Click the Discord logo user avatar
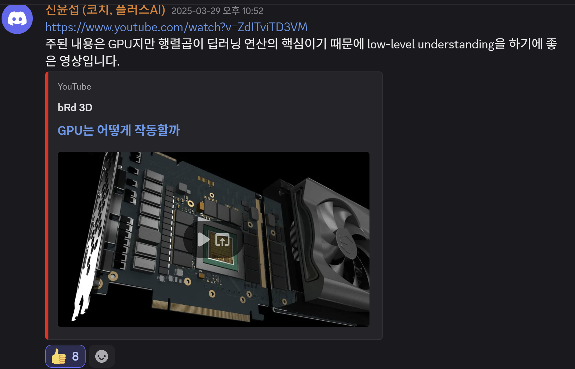575x369 pixels. [x=17, y=18]
